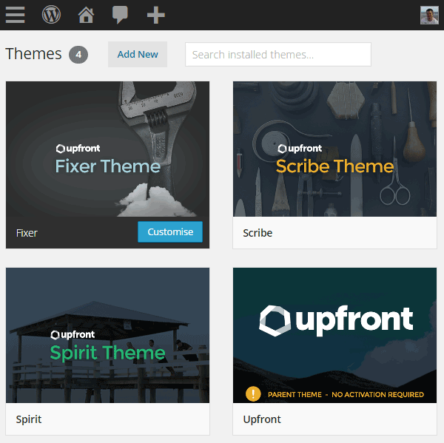Open the comments speech bubble icon

[120, 15]
